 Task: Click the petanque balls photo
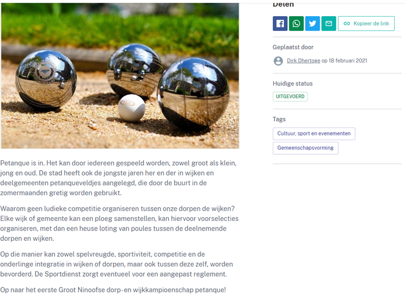[120, 75]
